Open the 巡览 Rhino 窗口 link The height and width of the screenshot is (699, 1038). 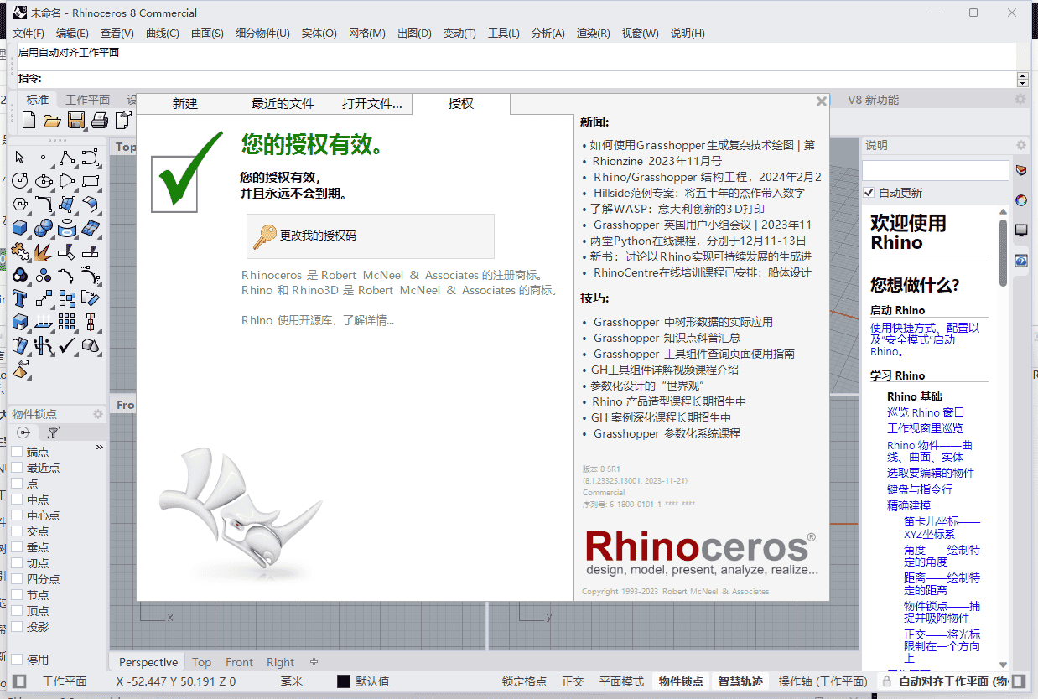click(x=925, y=412)
